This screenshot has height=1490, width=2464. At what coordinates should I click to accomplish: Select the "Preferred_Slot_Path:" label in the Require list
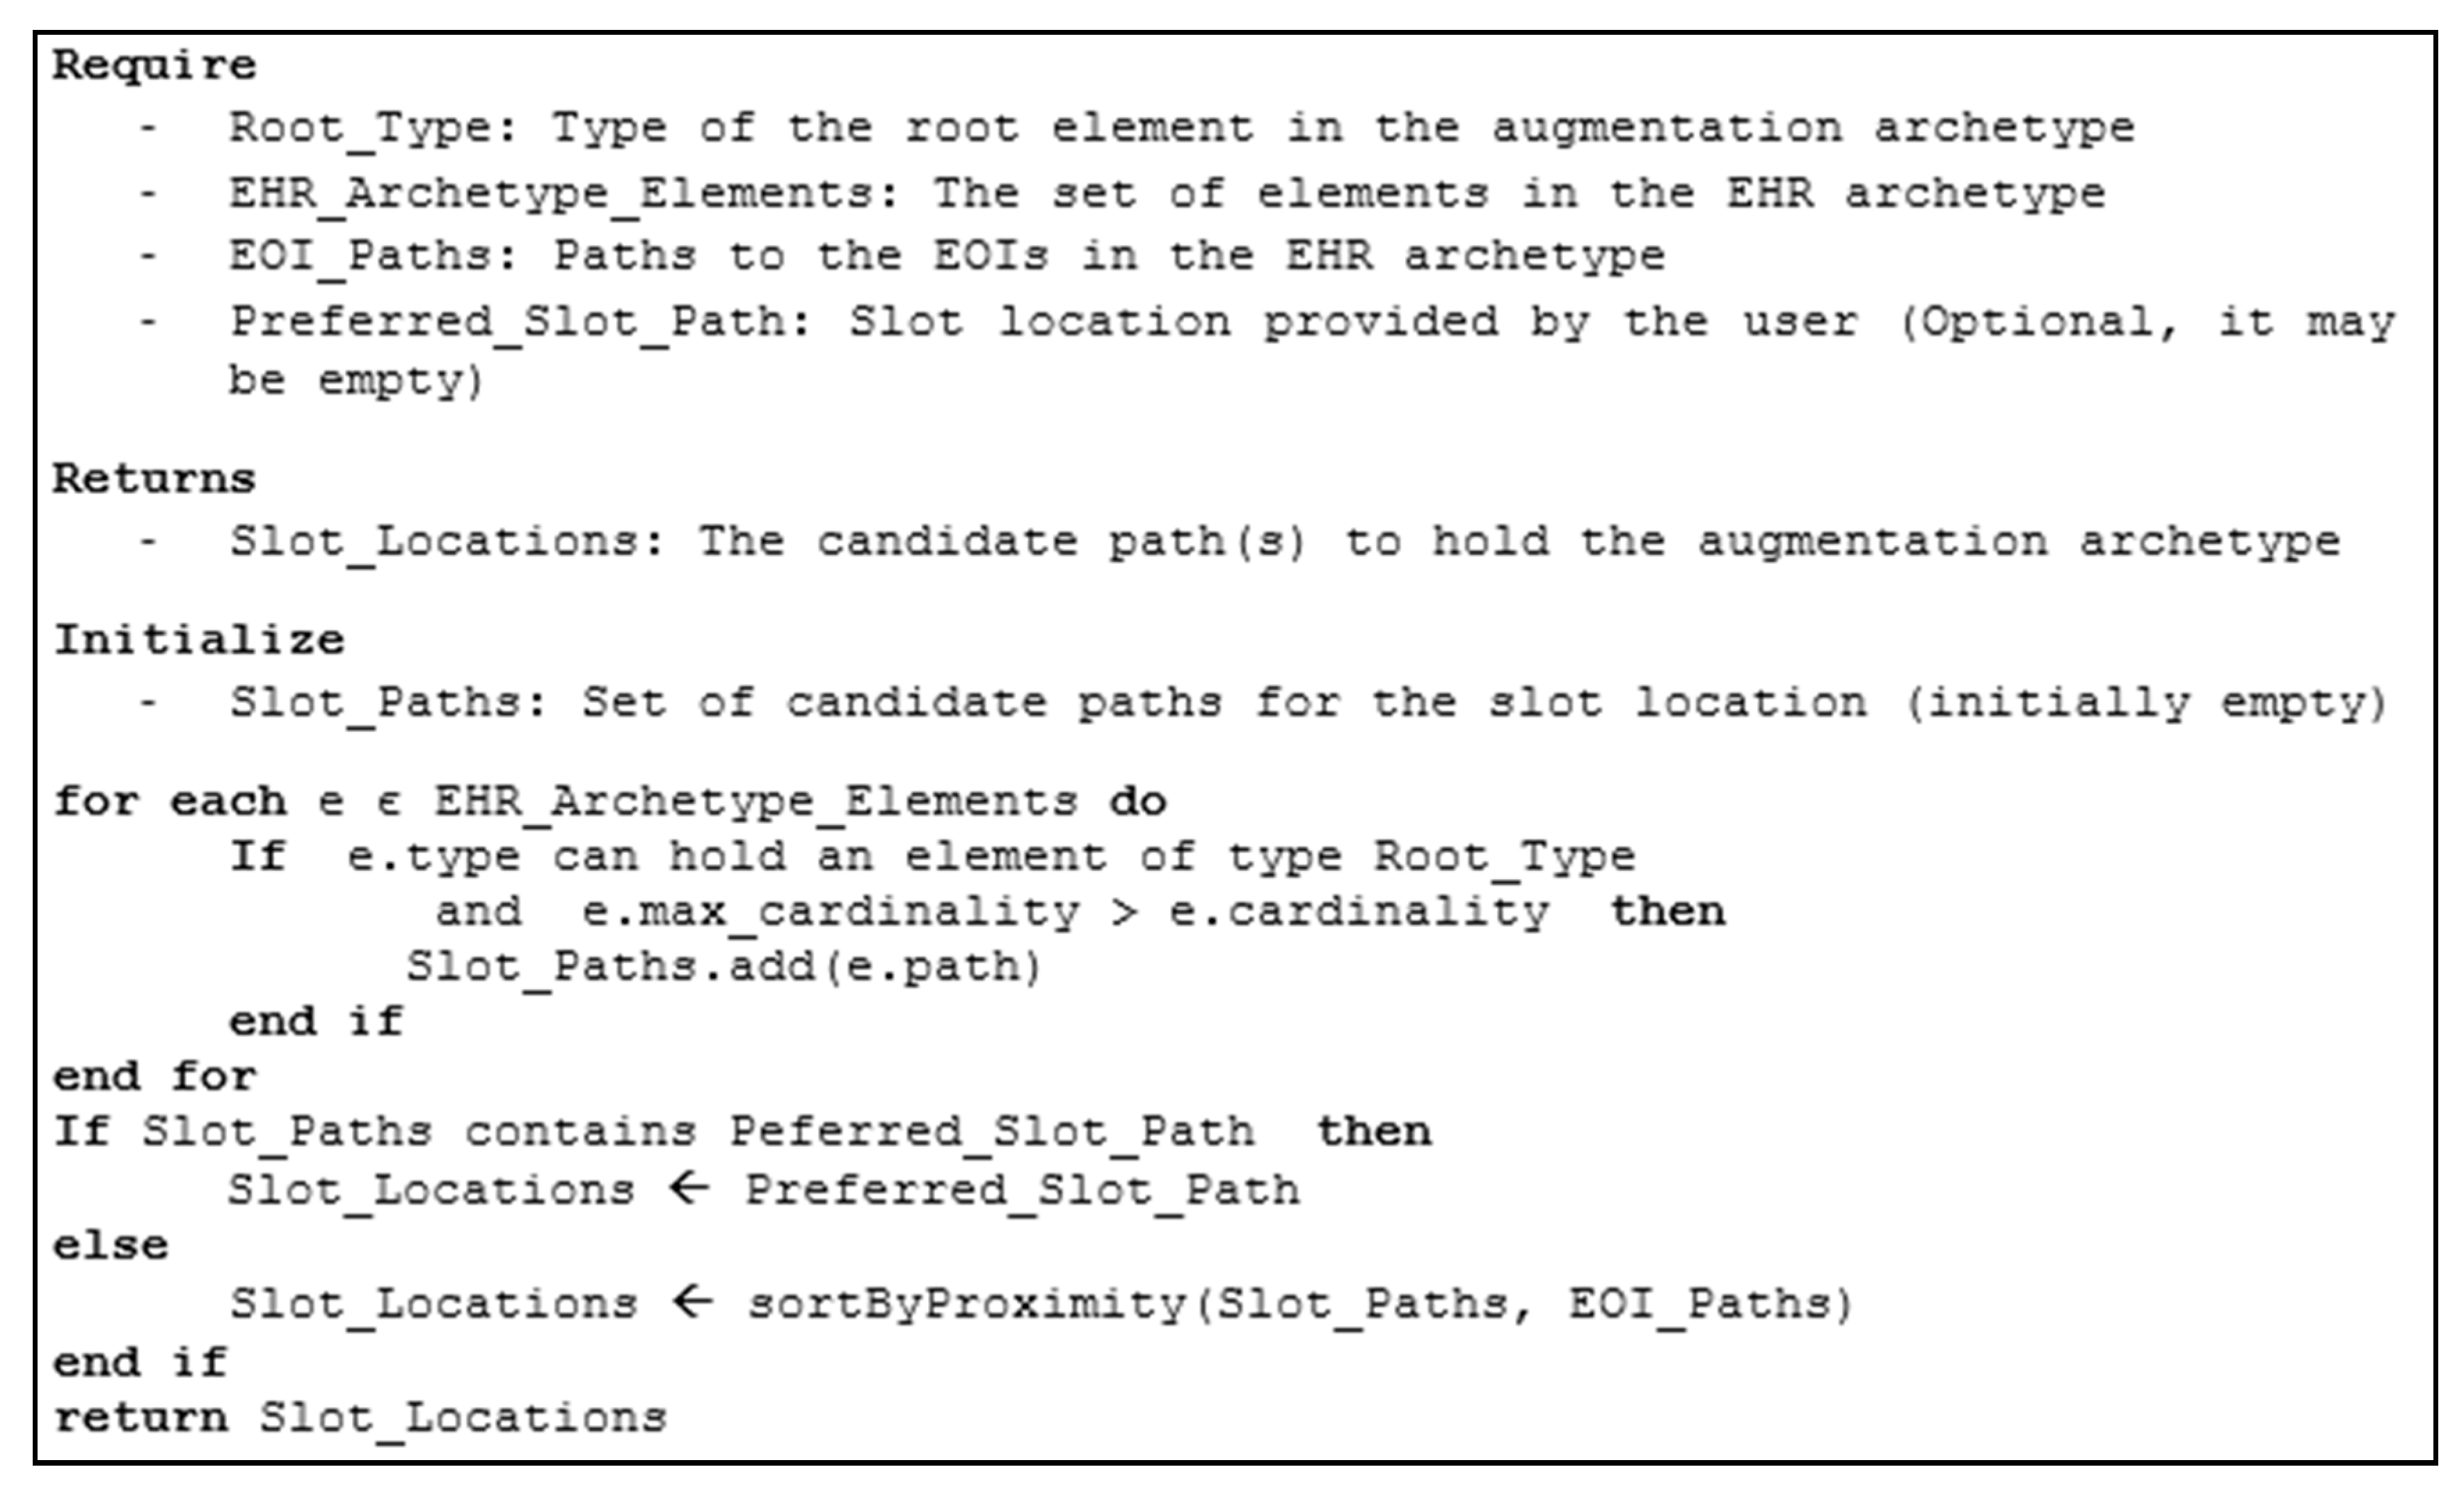point(521,322)
